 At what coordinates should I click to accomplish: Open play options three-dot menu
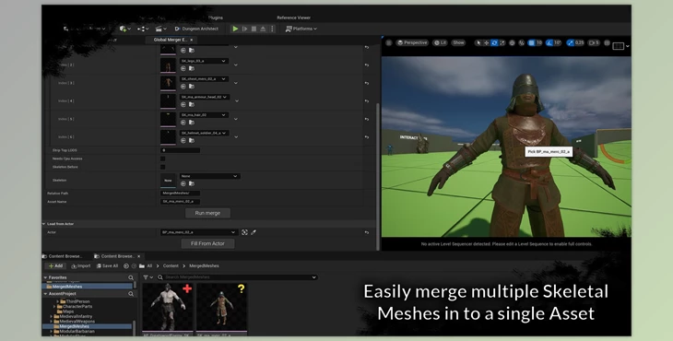coord(272,29)
